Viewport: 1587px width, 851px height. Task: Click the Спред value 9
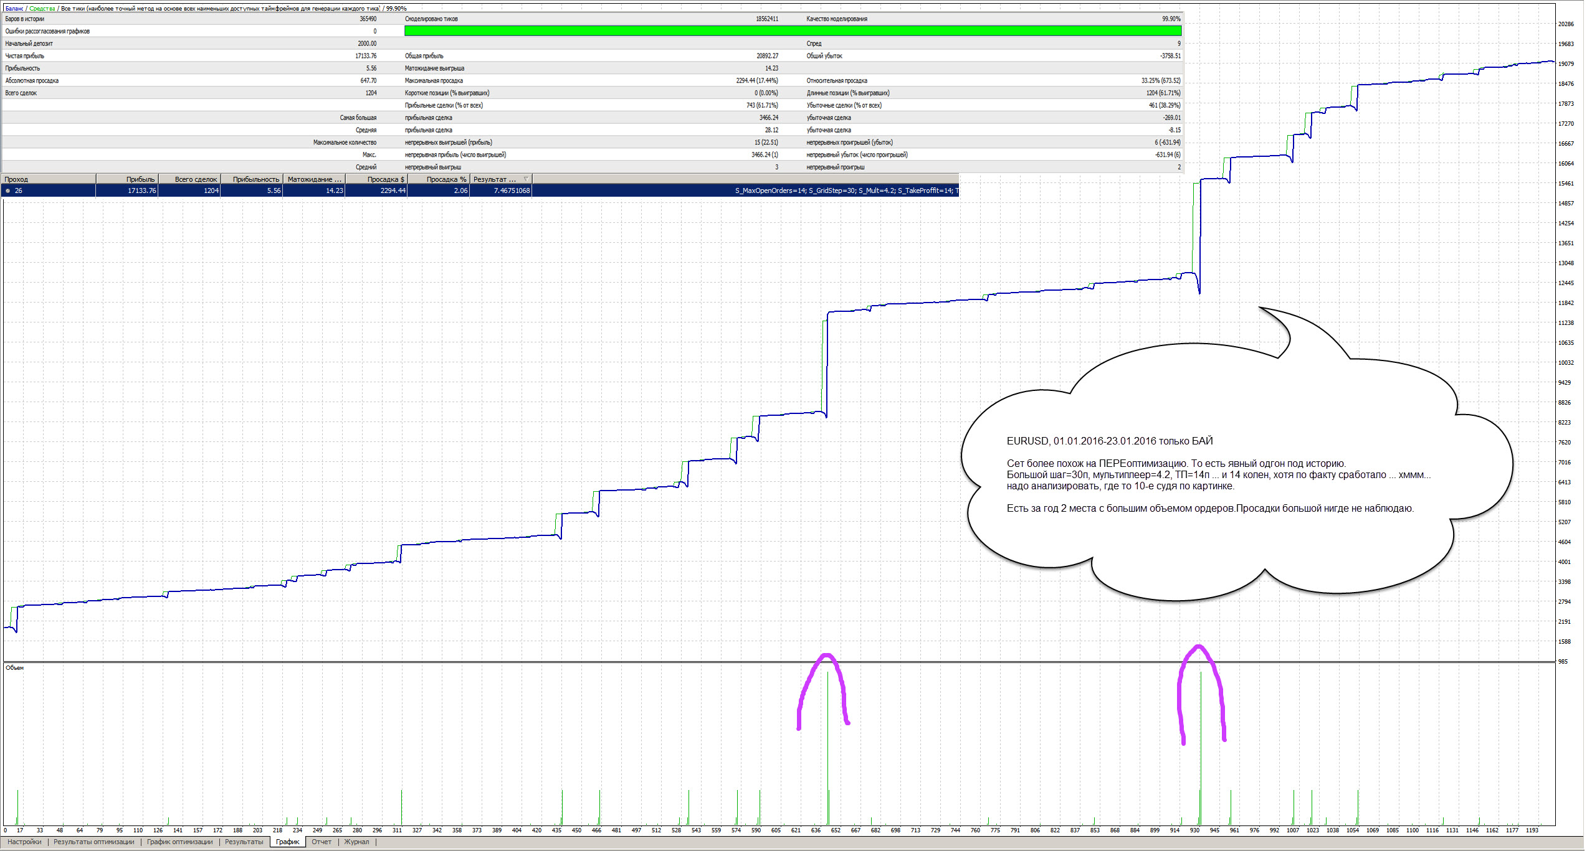coord(1179,44)
